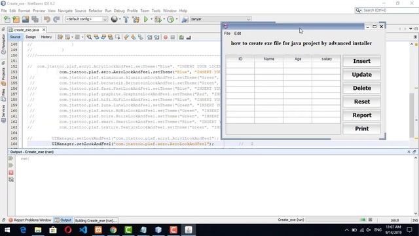Open Edit menu in Java app window
The width and height of the screenshot is (419, 236).
(x=238, y=33)
